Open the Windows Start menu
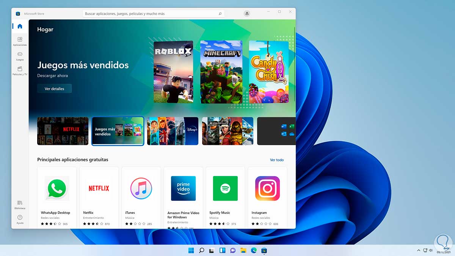 pos(191,250)
